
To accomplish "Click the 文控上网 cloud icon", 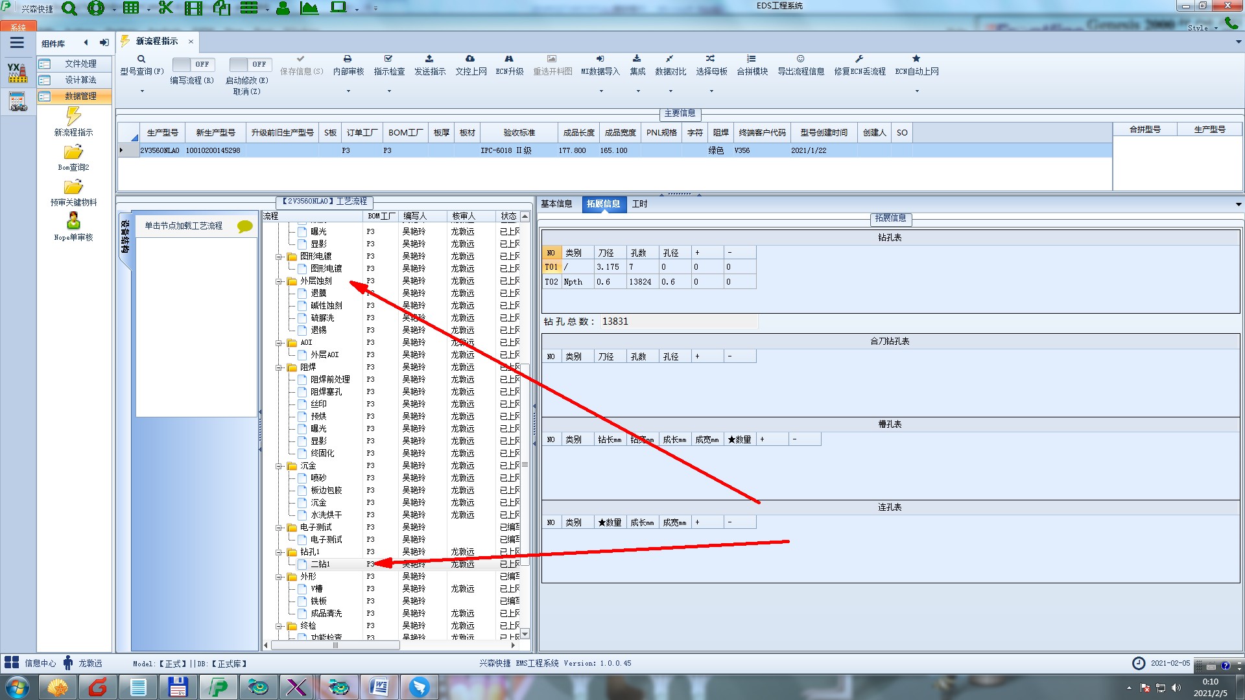I will pos(470,59).
